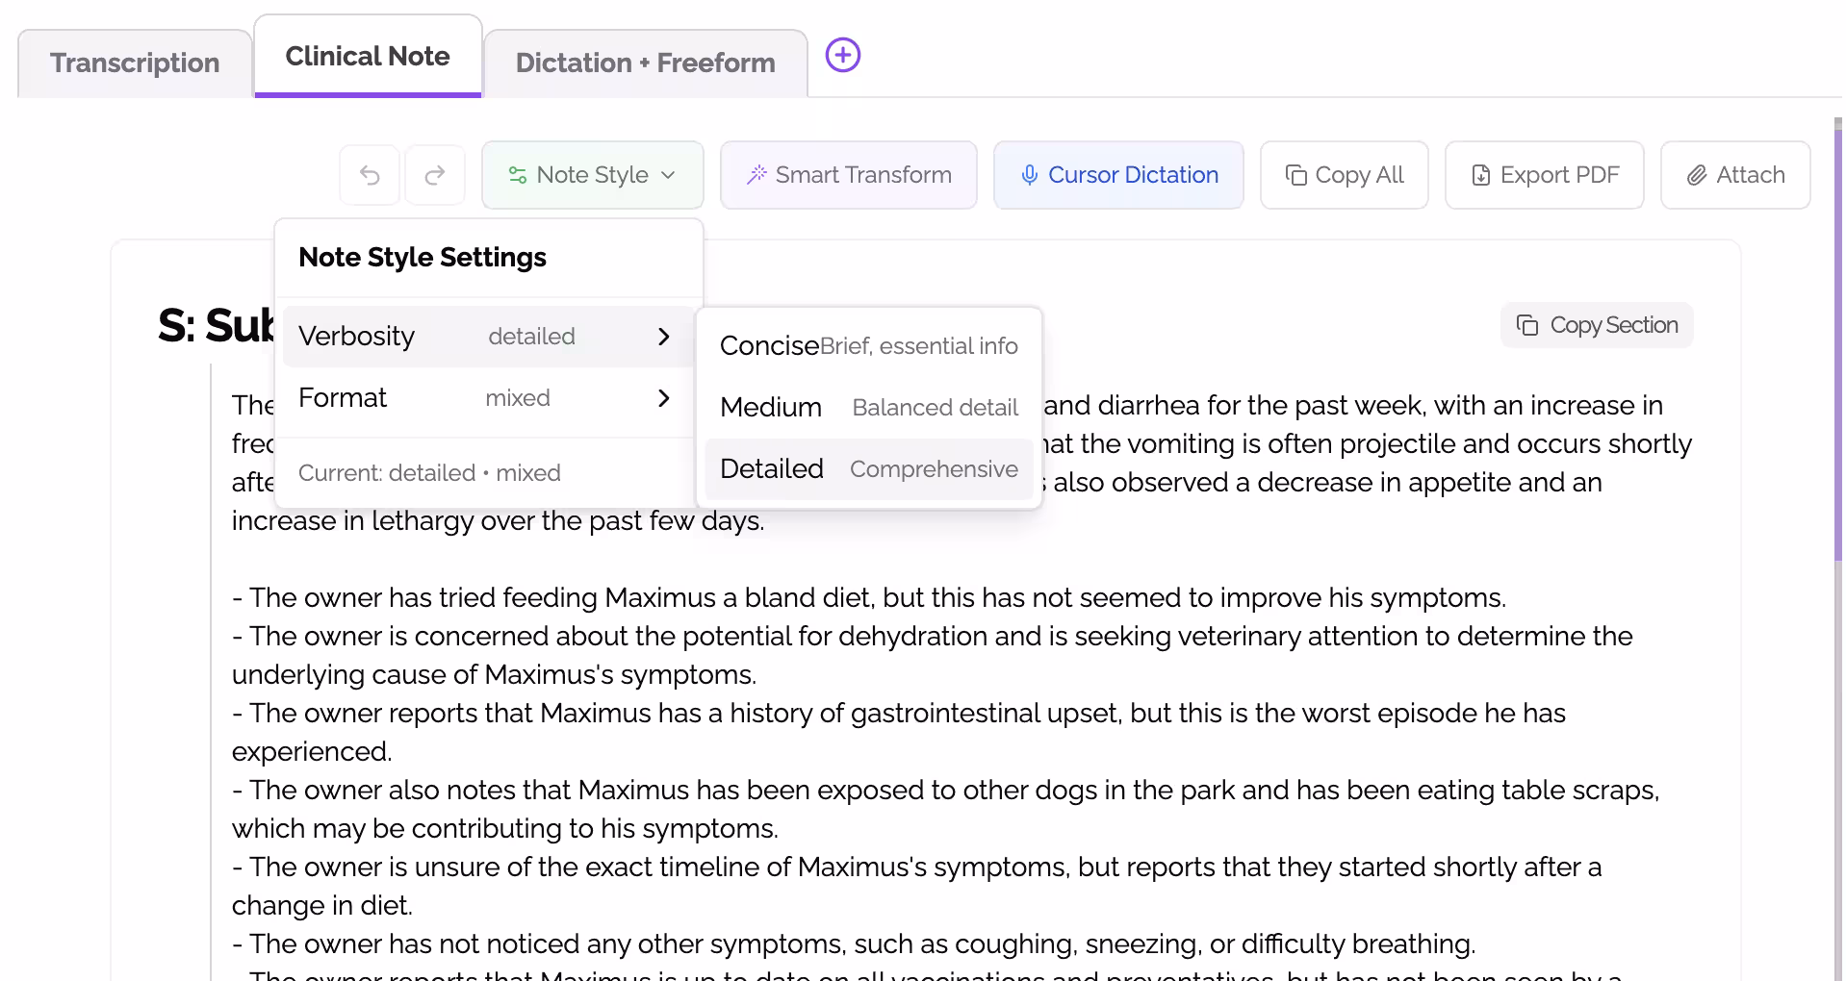Click the undo arrow icon

(x=370, y=175)
